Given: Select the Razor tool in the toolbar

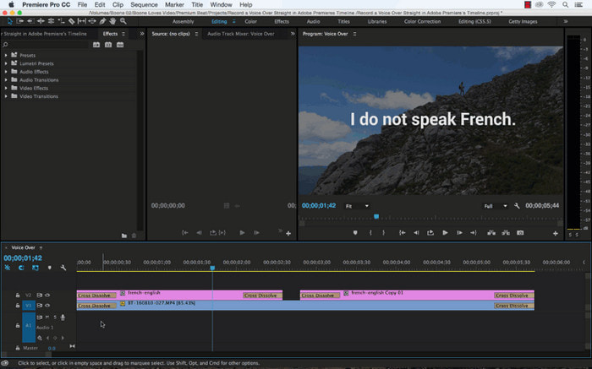Looking at the screenshot, I should 72,21.
